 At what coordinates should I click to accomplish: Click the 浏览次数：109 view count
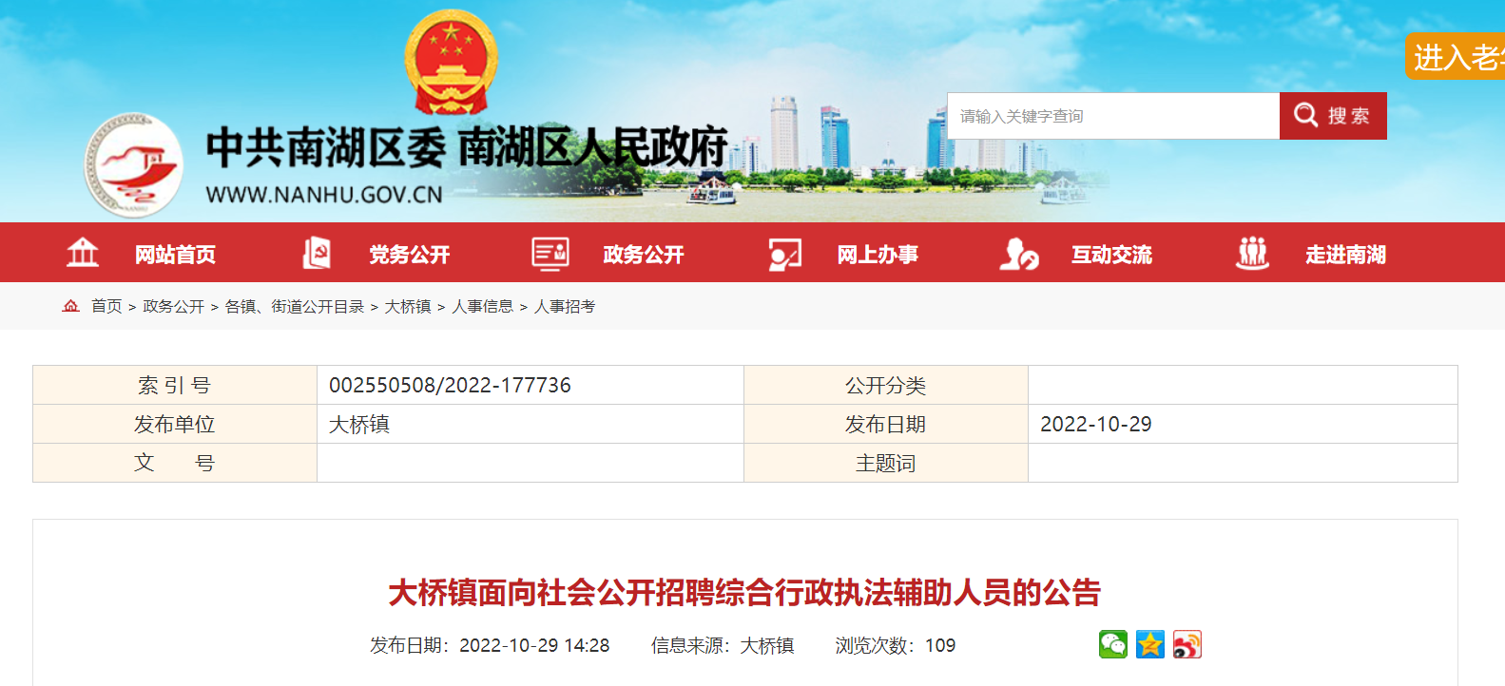click(896, 645)
